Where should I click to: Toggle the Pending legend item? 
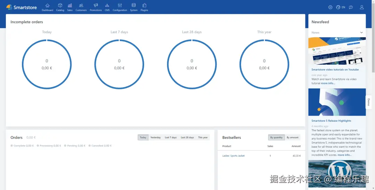[75, 146]
